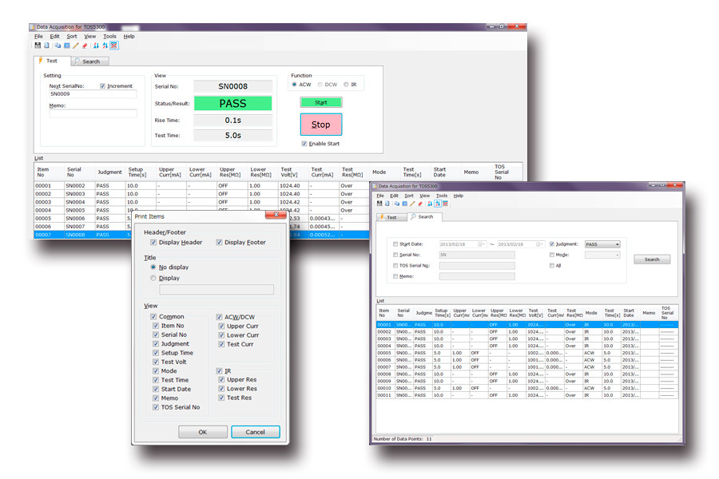Click the pencil edit icon in the Test window toolbar
This screenshot has height=479, width=719.
click(76, 46)
